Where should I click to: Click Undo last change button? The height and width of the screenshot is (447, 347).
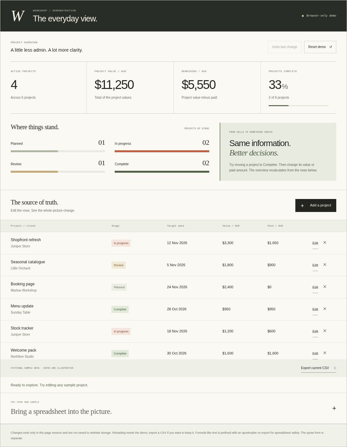(285, 47)
